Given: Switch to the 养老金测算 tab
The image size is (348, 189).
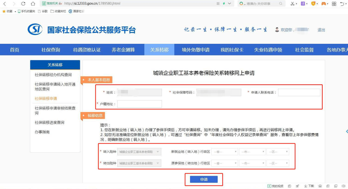Looking at the screenshot, I should (x=123, y=50).
